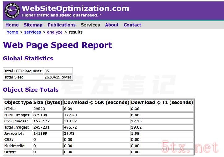
Task: Open the Contact navigation item
Action: click(132, 25)
